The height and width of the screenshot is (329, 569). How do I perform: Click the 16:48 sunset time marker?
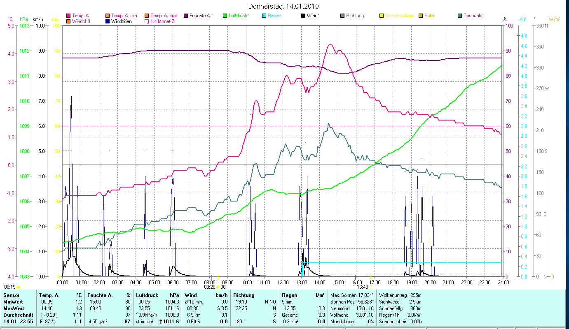pyautogui.click(x=363, y=287)
